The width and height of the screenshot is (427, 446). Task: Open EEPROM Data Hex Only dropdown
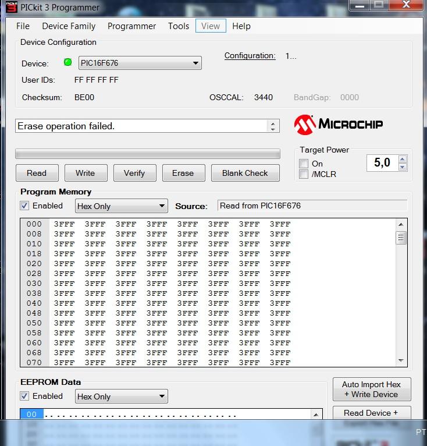coord(122,397)
